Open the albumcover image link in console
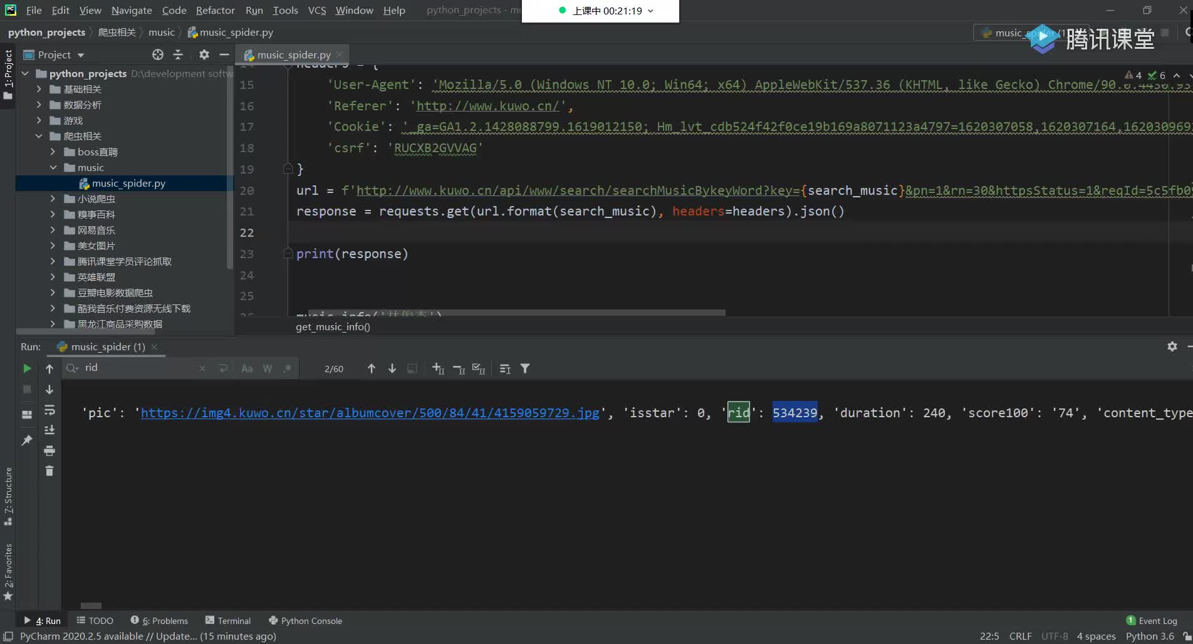This screenshot has width=1193, height=644. point(370,412)
